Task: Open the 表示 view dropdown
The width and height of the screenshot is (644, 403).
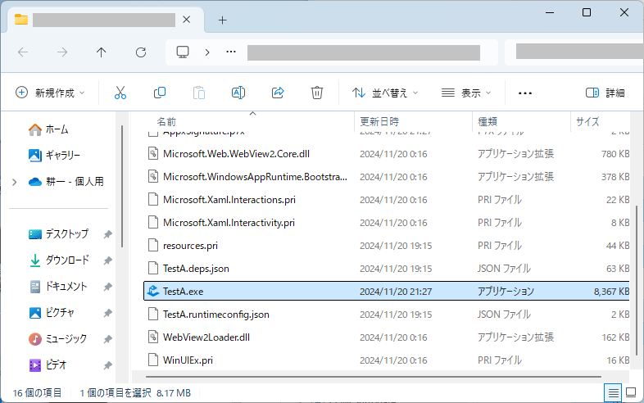Action: click(465, 93)
